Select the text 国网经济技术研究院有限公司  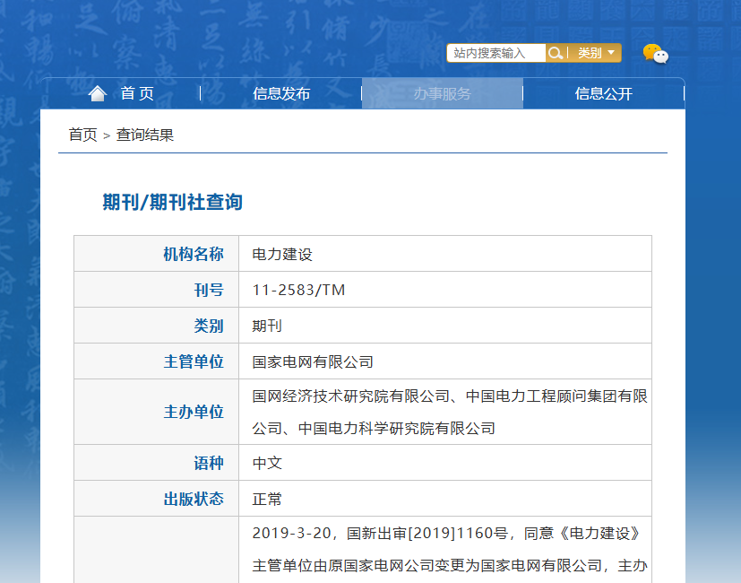pyautogui.click(x=350, y=396)
